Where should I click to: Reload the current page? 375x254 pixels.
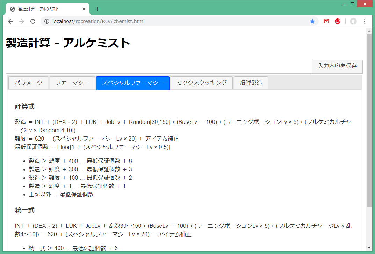(33, 21)
